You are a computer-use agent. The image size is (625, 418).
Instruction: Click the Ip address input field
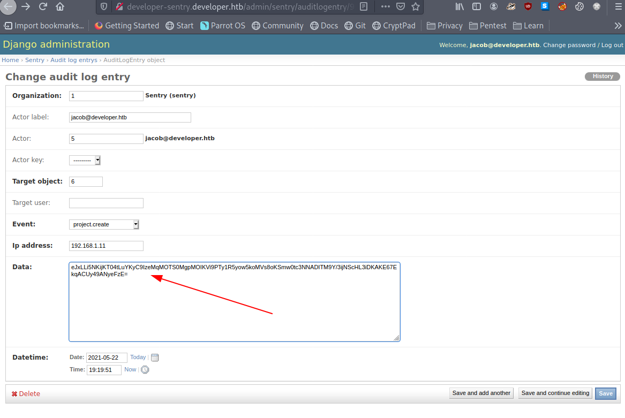coord(106,246)
